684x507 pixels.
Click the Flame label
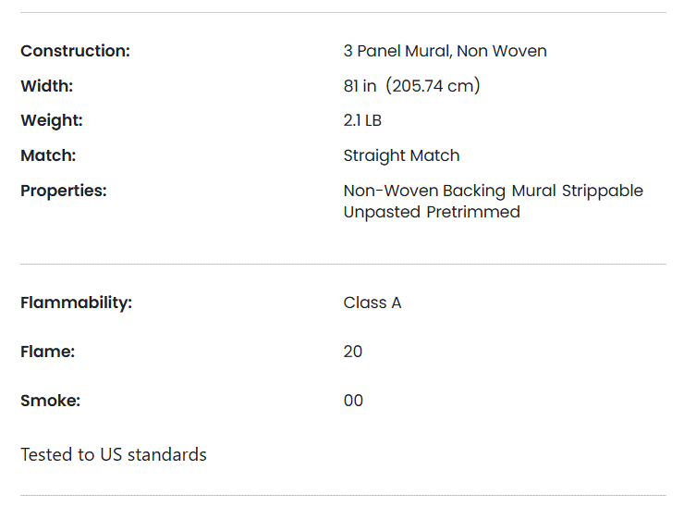pos(47,352)
